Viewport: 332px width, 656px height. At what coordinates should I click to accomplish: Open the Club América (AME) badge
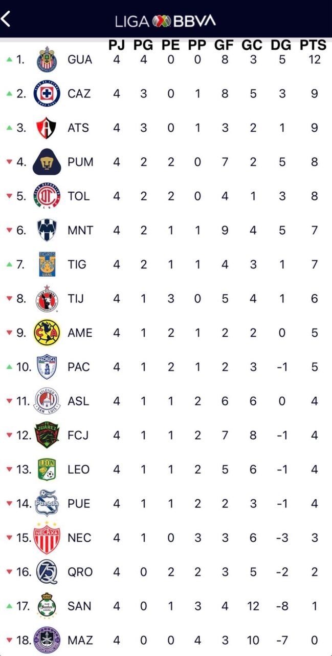coord(46,333)
